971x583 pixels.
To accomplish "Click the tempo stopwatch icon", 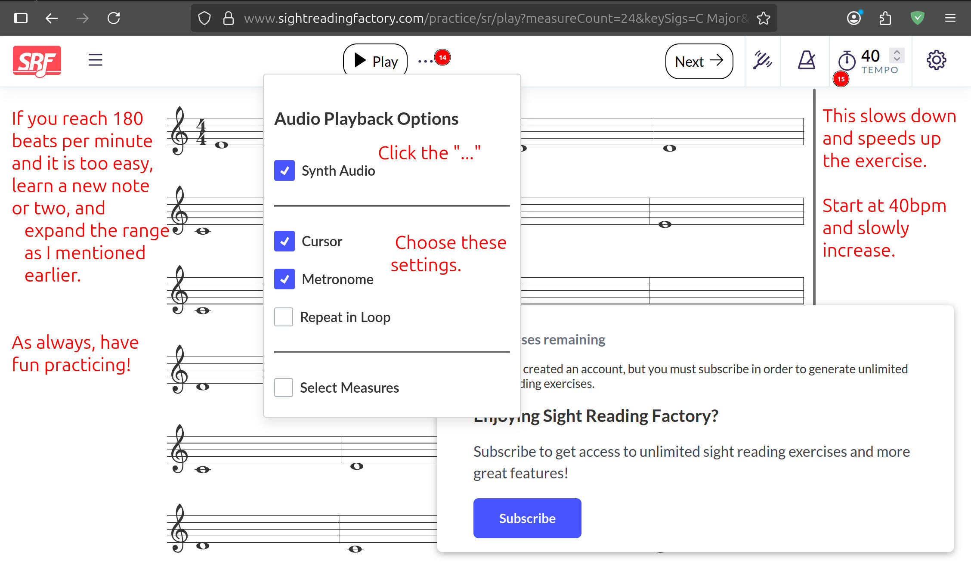I will click(847, 60).
